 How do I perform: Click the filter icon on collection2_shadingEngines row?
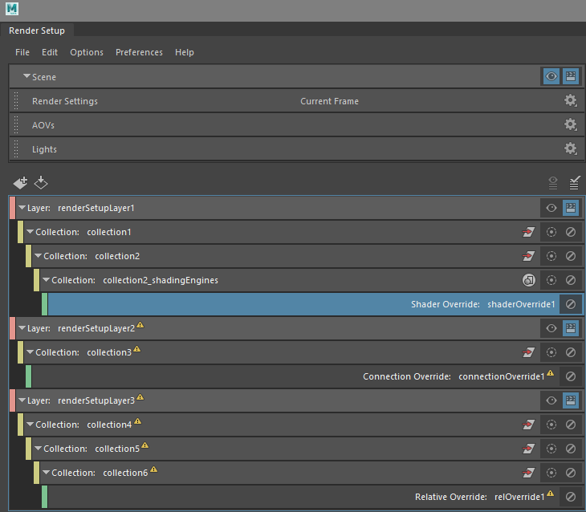coord(529,280)
